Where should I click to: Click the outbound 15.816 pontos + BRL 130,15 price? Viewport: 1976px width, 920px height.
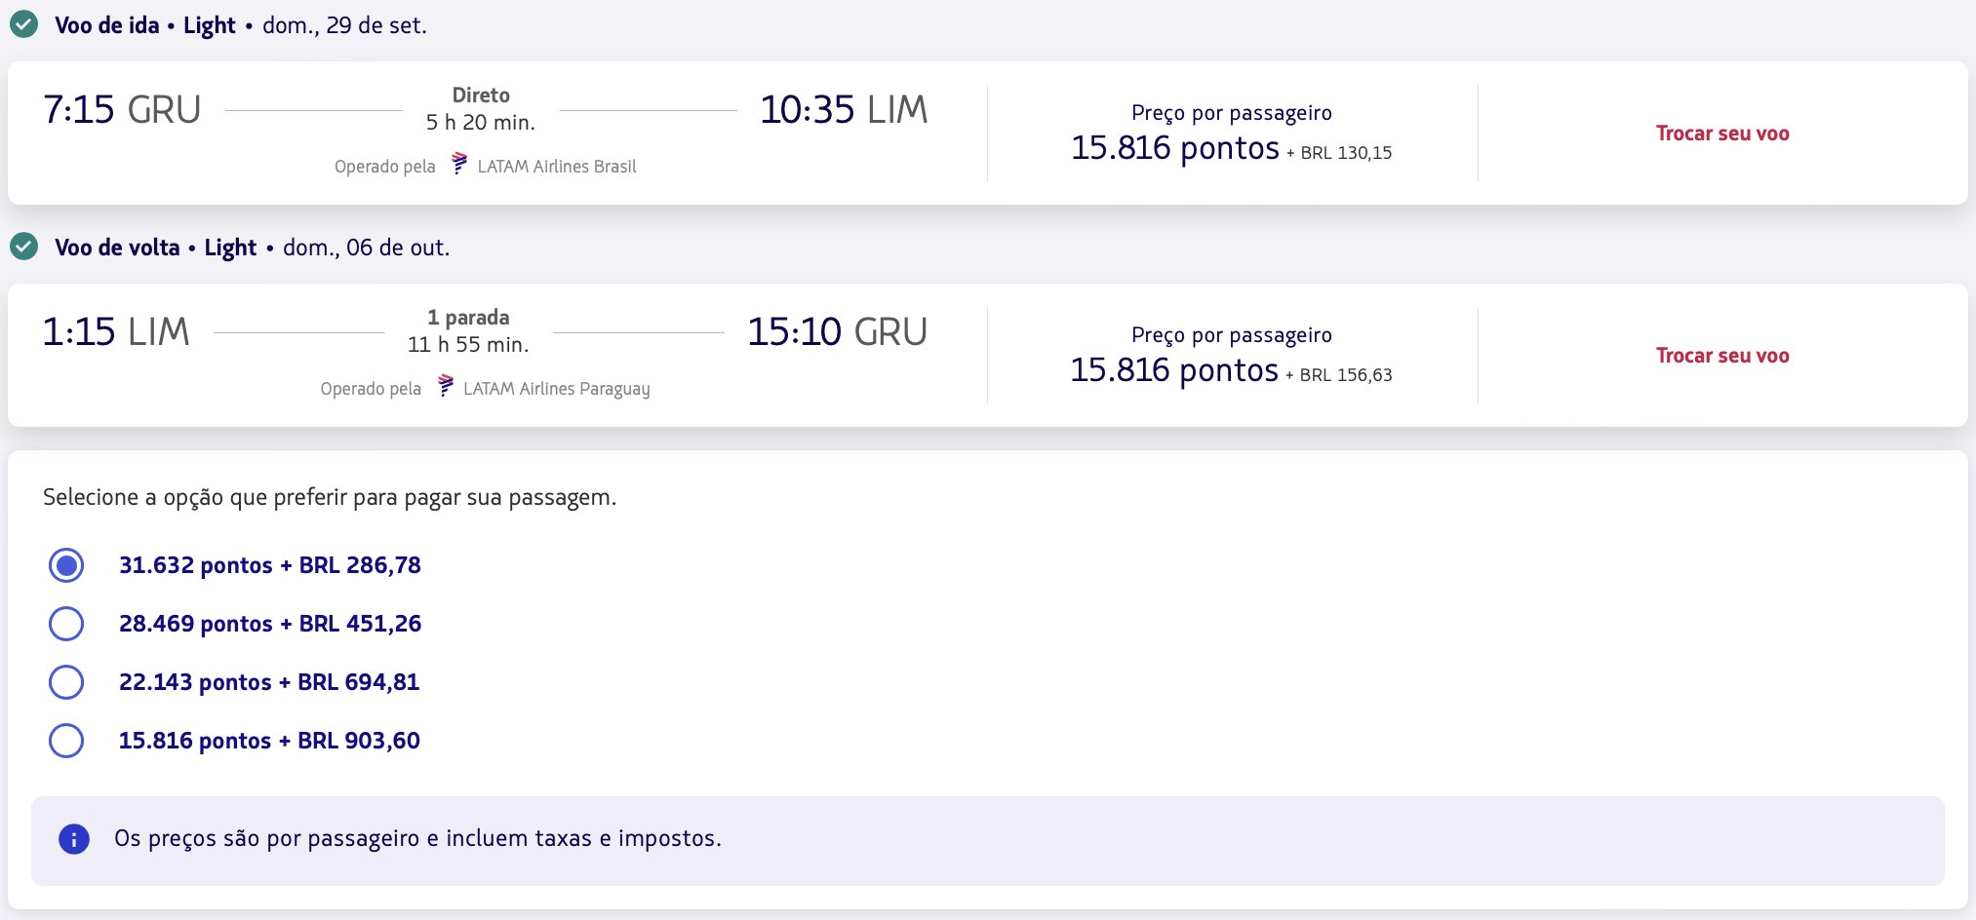click(x=1232, y=148)
